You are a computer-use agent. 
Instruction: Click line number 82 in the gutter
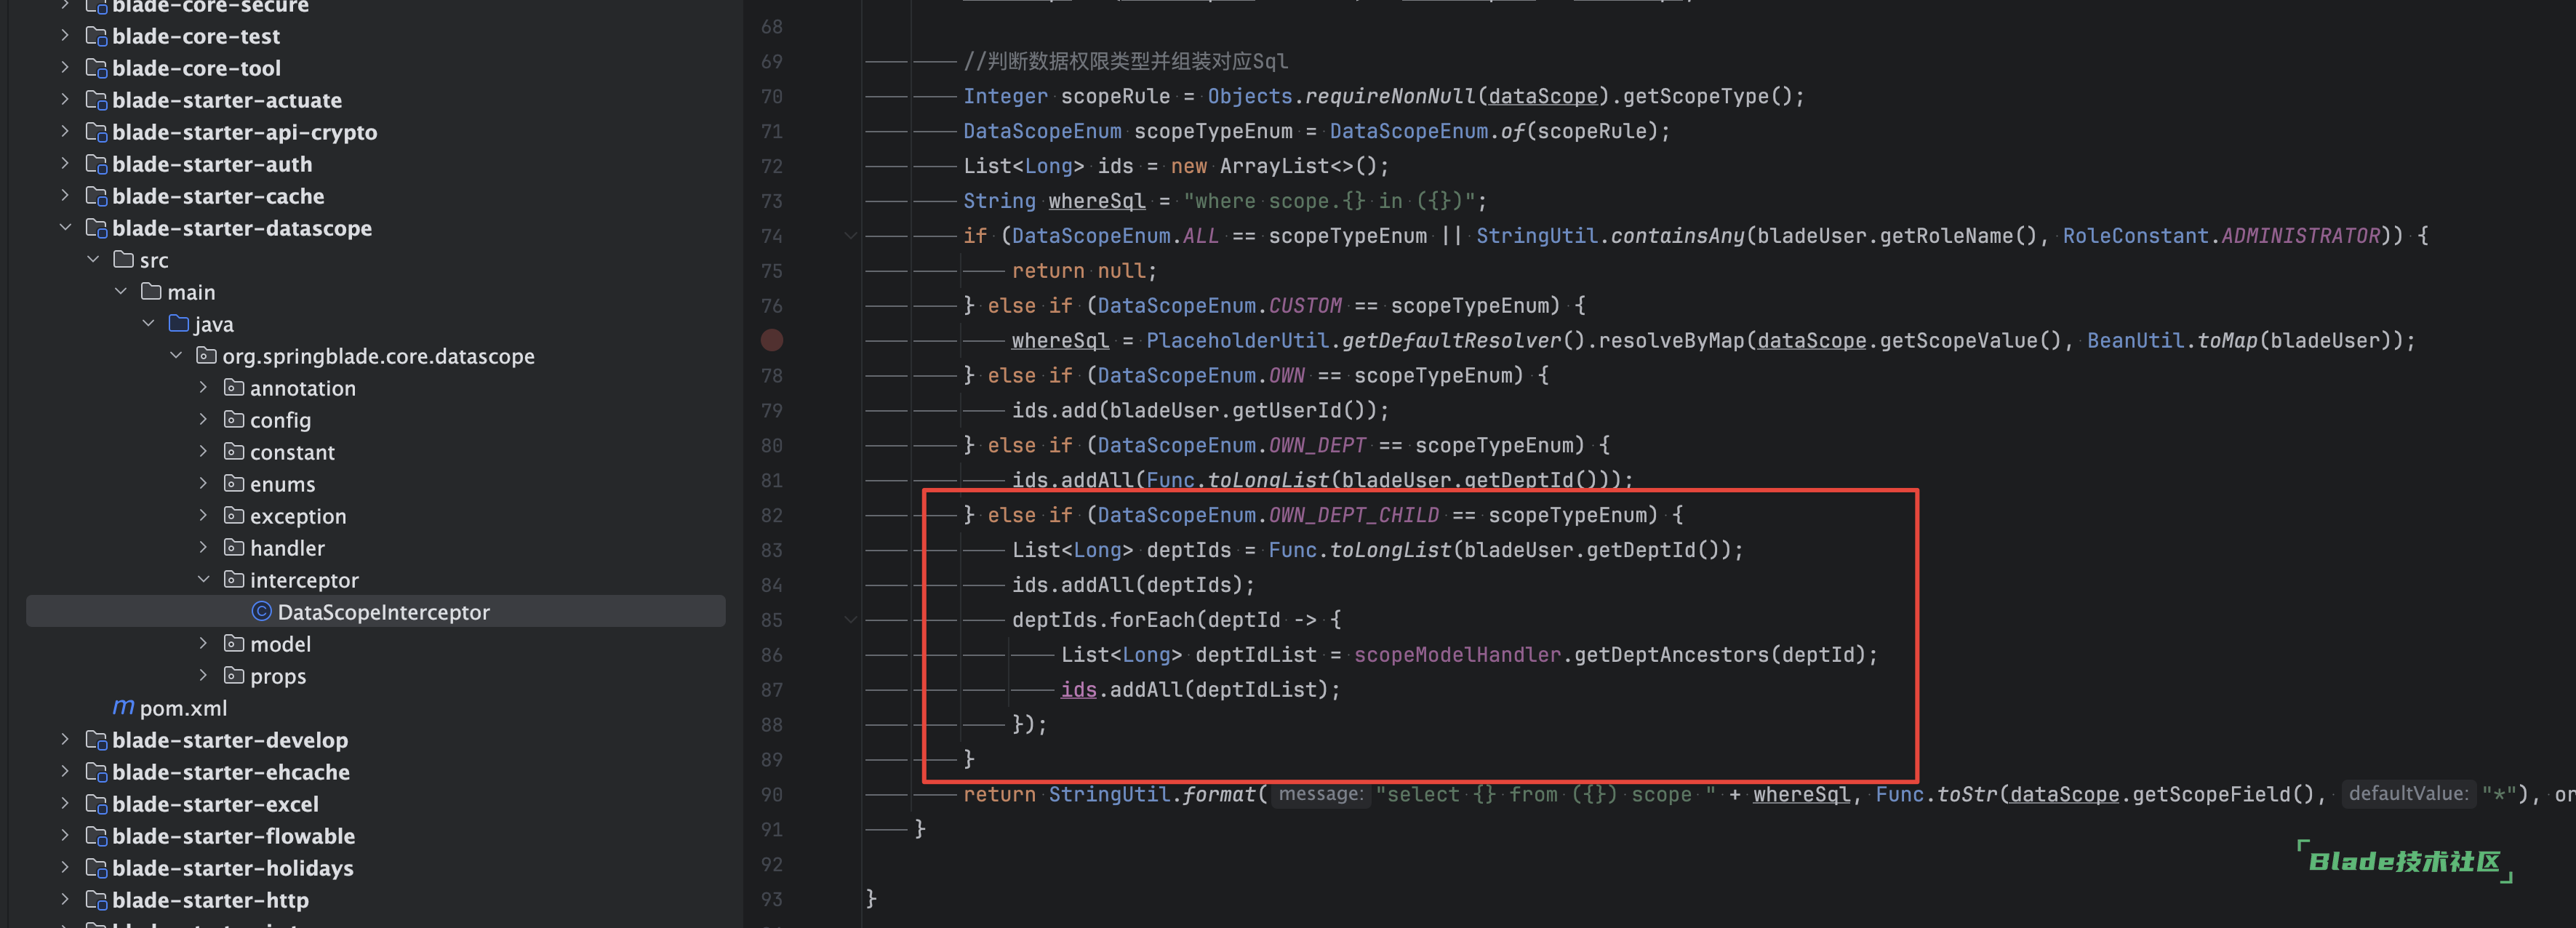point(771,516)
